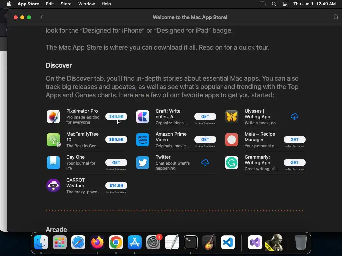Open the CARROT Weather title link
The height and width of the screenshot is (256, 342).
click(x=76, y=183)
